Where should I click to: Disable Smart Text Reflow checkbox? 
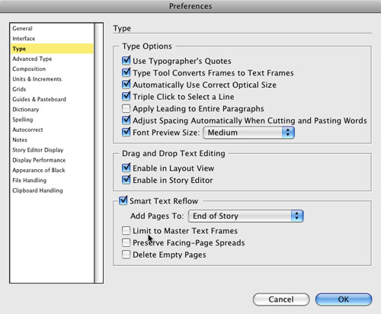point(123,200)
